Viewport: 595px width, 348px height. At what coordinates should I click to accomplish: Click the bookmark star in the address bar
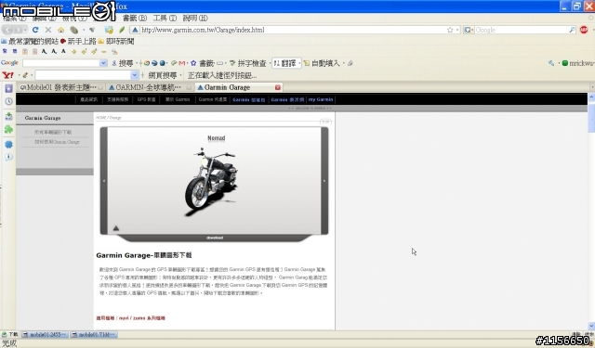[450, 30]
